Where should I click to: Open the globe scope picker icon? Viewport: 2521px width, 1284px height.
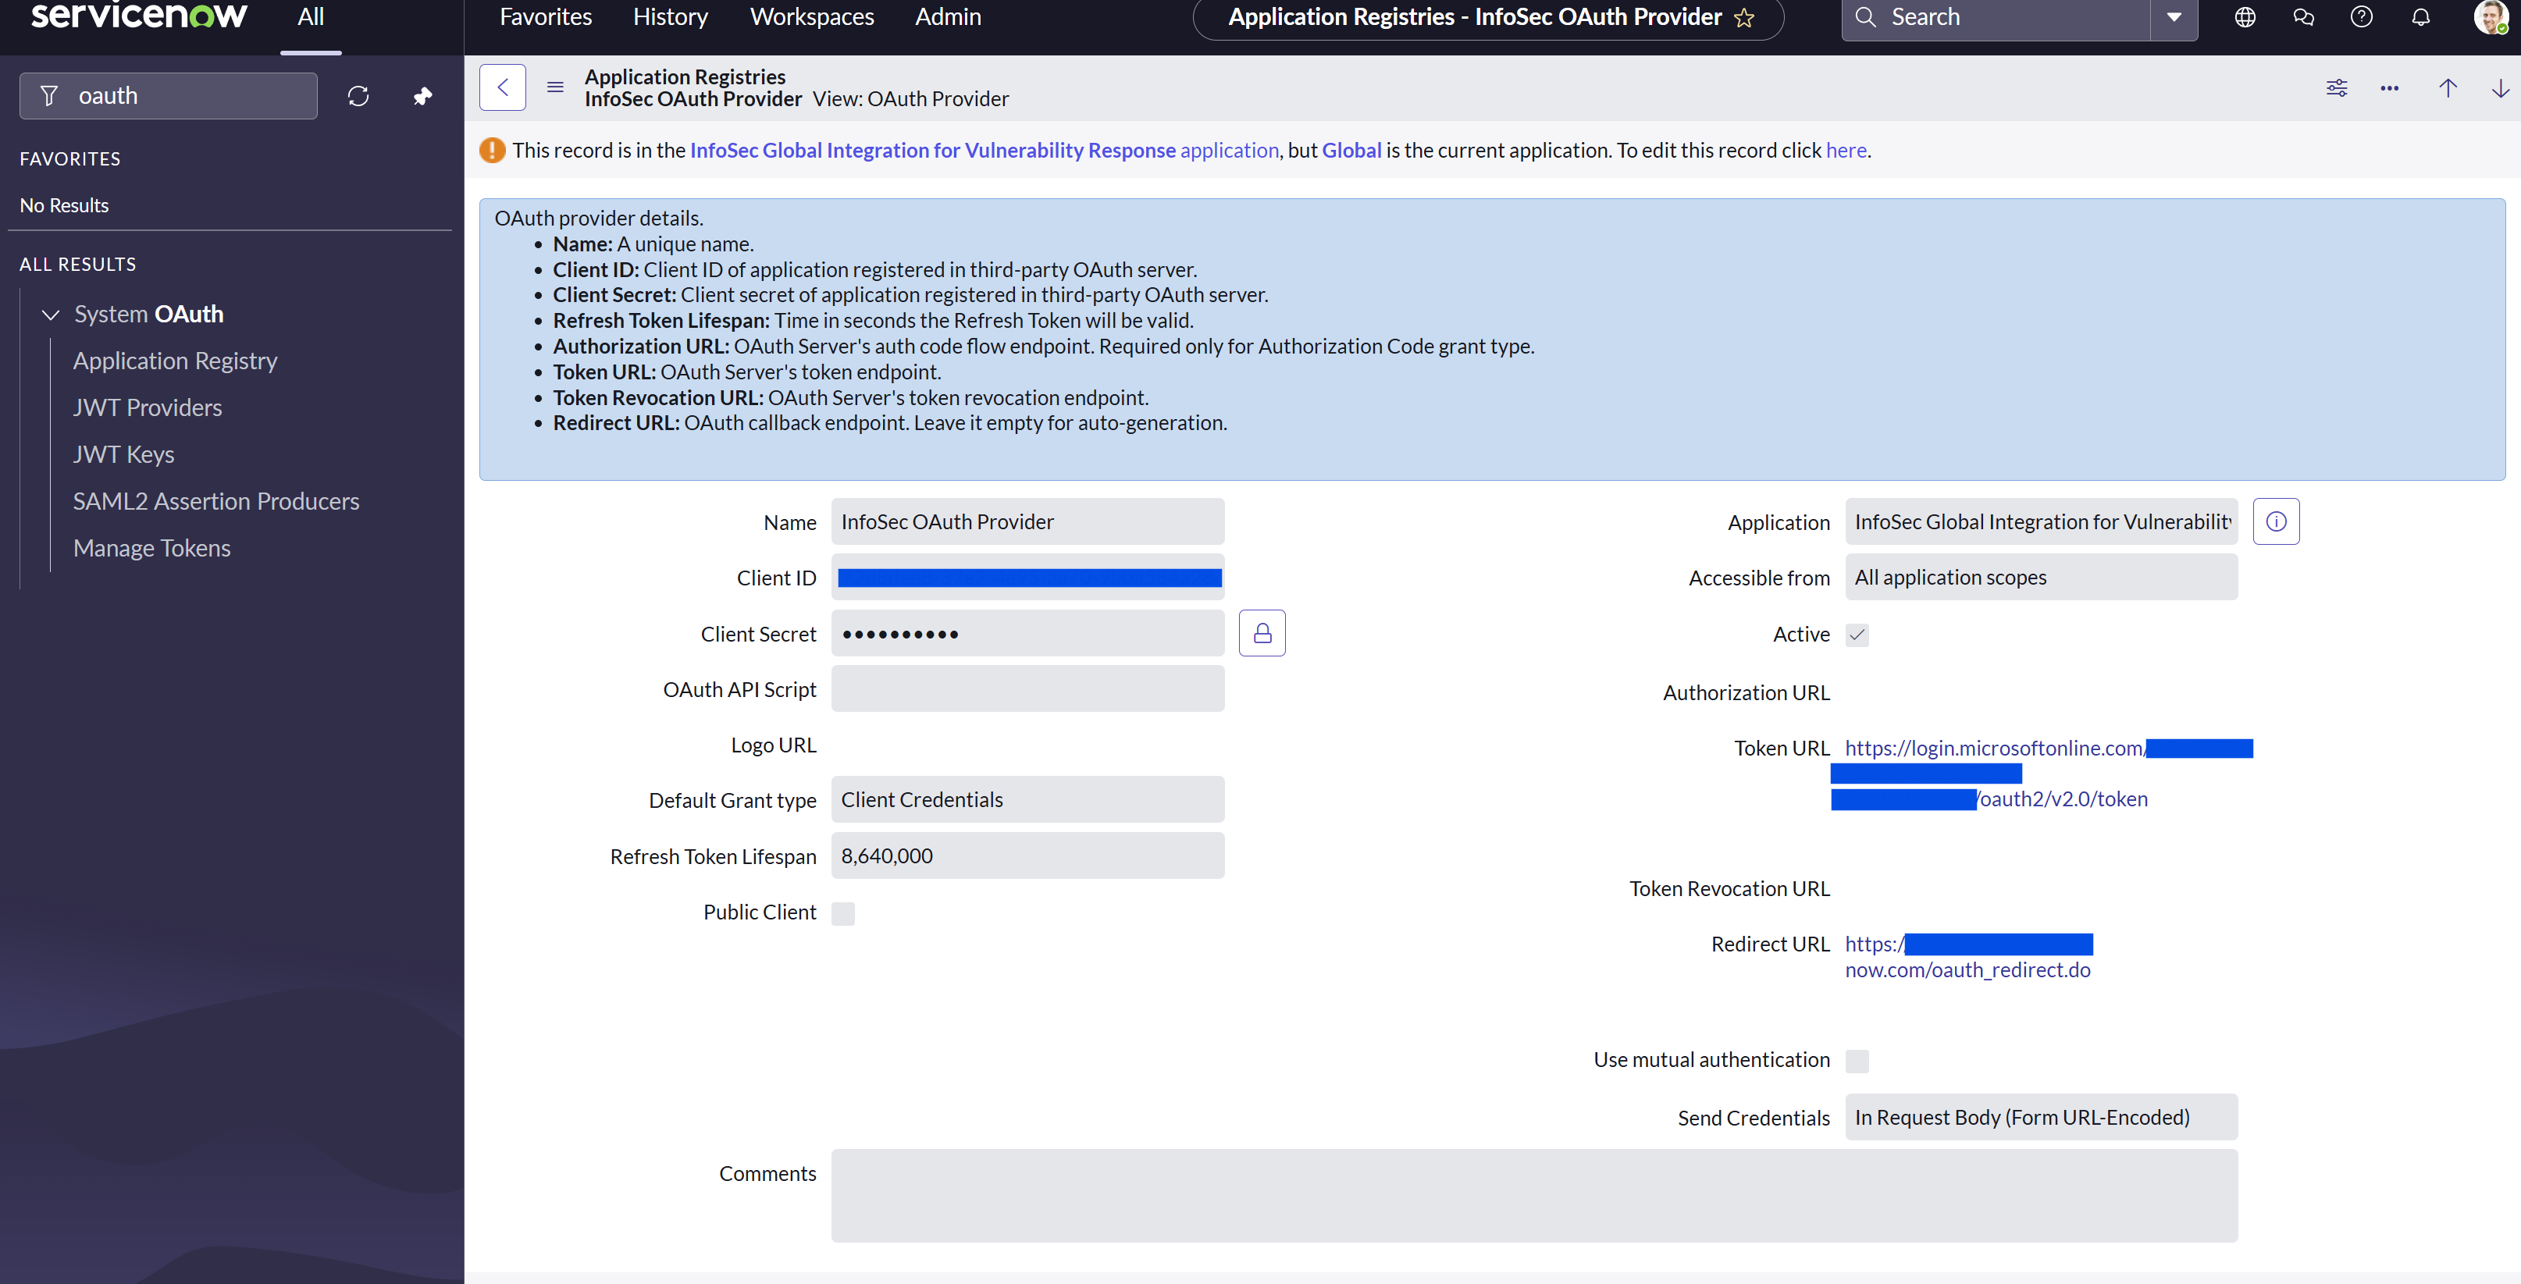point(2245,18)
